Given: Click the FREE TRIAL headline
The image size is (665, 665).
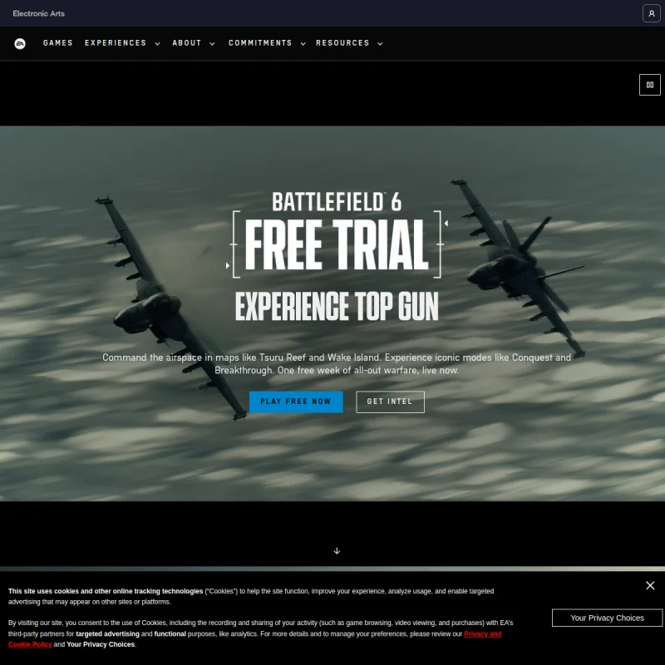Looking at the screenshot, I should pyautogui.click(x=337, y=244).
